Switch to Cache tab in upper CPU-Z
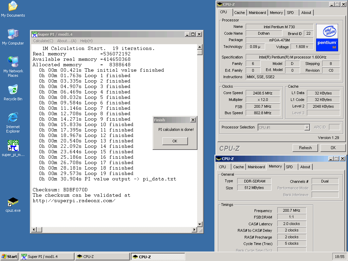Image resolution: width=348 pixels, height=261 pixels. point(240,13)
